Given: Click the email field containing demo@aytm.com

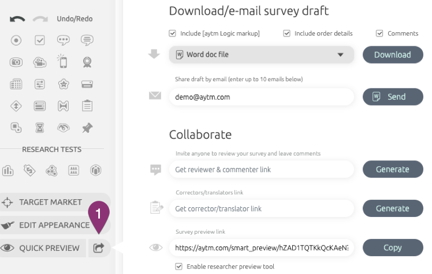Looking at the screenshot, I should pos(261,97).
